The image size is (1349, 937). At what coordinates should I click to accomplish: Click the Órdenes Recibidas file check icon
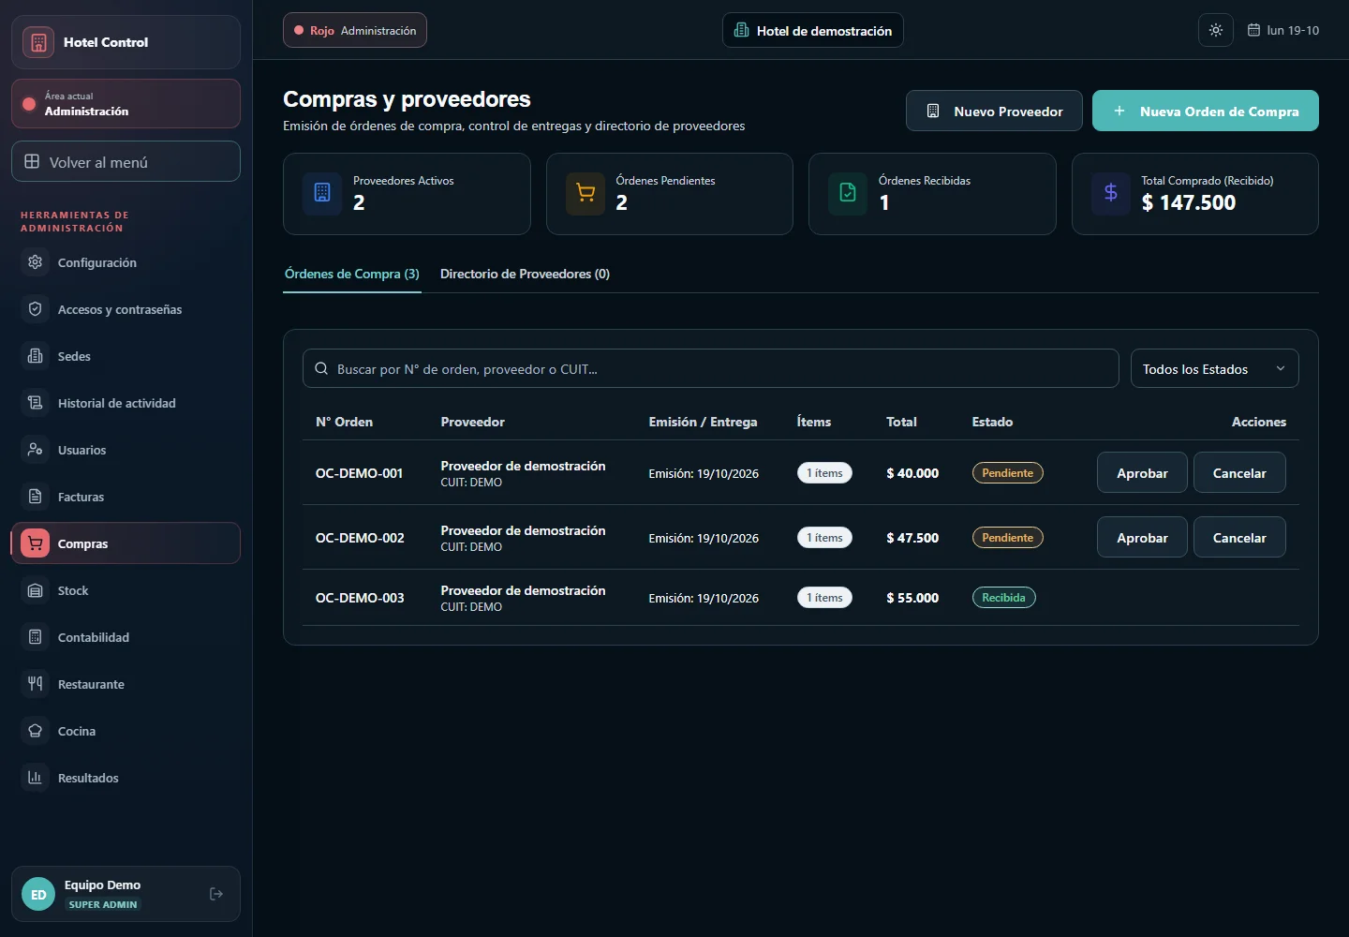point(848,193)
